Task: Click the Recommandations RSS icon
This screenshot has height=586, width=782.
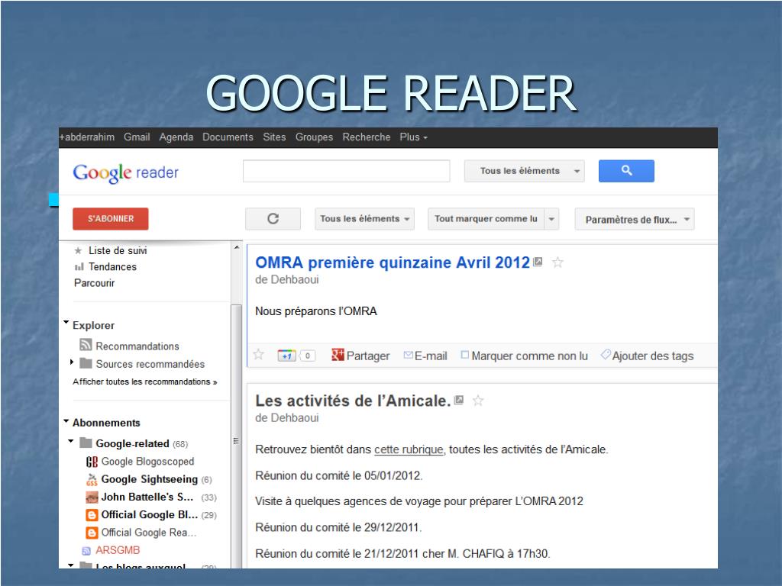Action: pyautogui.click(x=86, y=344)
